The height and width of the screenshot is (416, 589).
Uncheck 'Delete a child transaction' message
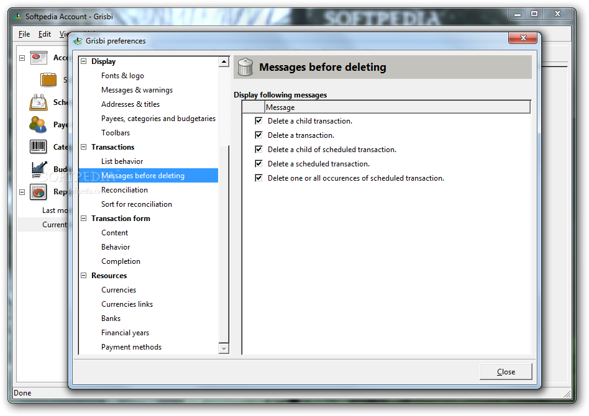coord(258,120)
